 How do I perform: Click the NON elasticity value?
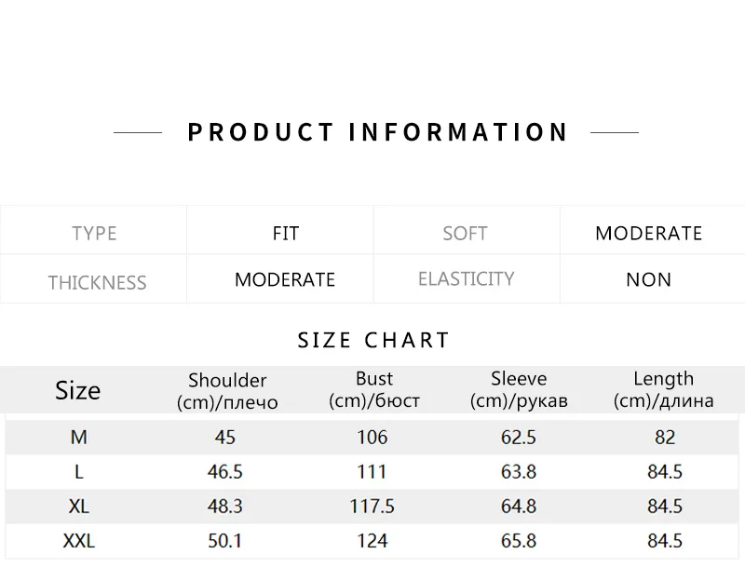click(648, 279)
